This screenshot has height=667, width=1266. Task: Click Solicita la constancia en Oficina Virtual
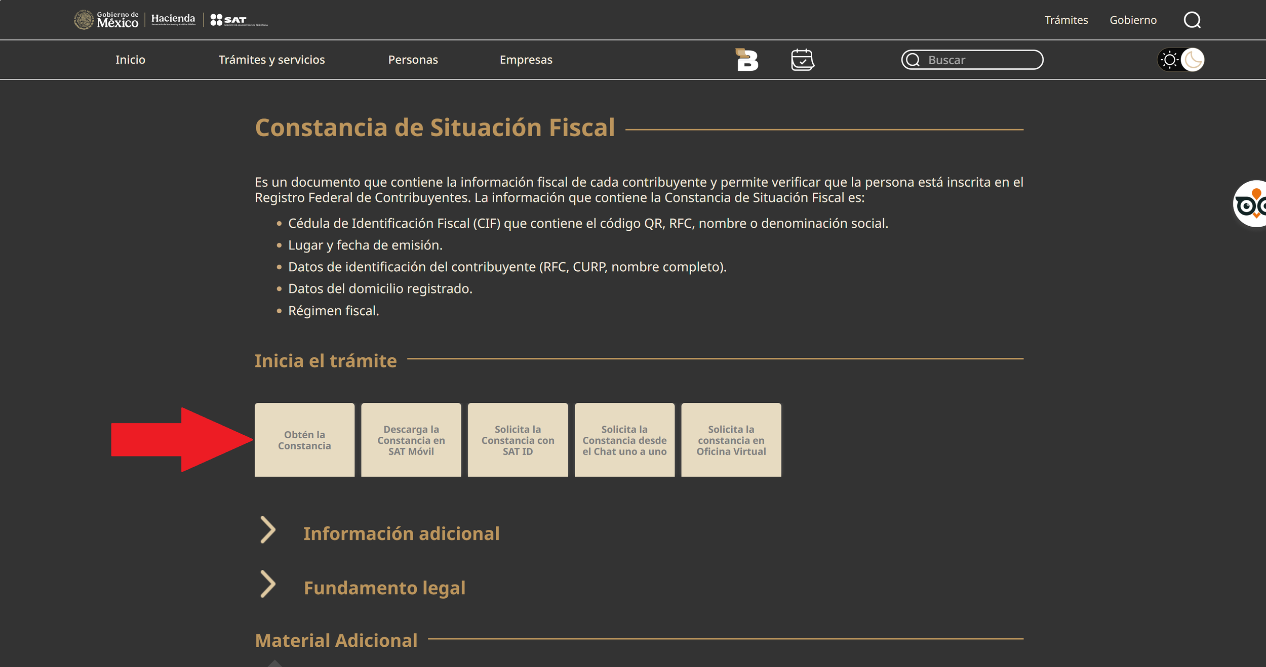click(731, 440)
